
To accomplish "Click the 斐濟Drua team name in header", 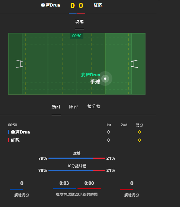I will click(x=51, y=5).
